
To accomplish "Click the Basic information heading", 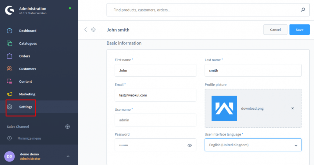I will click(124, 43).
